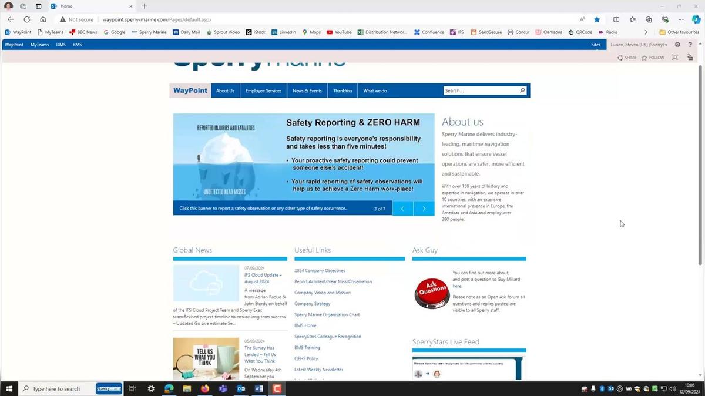Click the WayPoint logo in the nav bar

(190, 90)
